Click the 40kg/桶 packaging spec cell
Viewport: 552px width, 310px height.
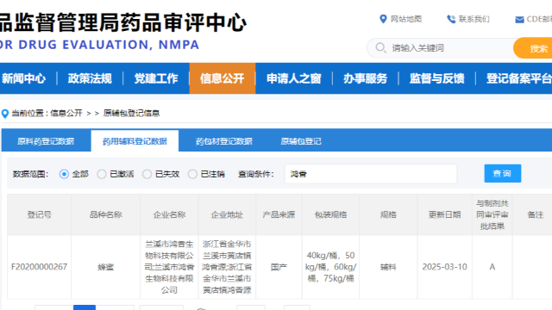[x=330, y=267]
